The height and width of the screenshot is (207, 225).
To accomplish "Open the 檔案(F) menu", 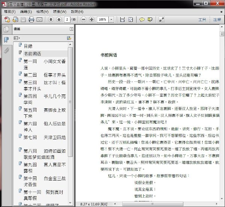I will (x=10, y=12).
